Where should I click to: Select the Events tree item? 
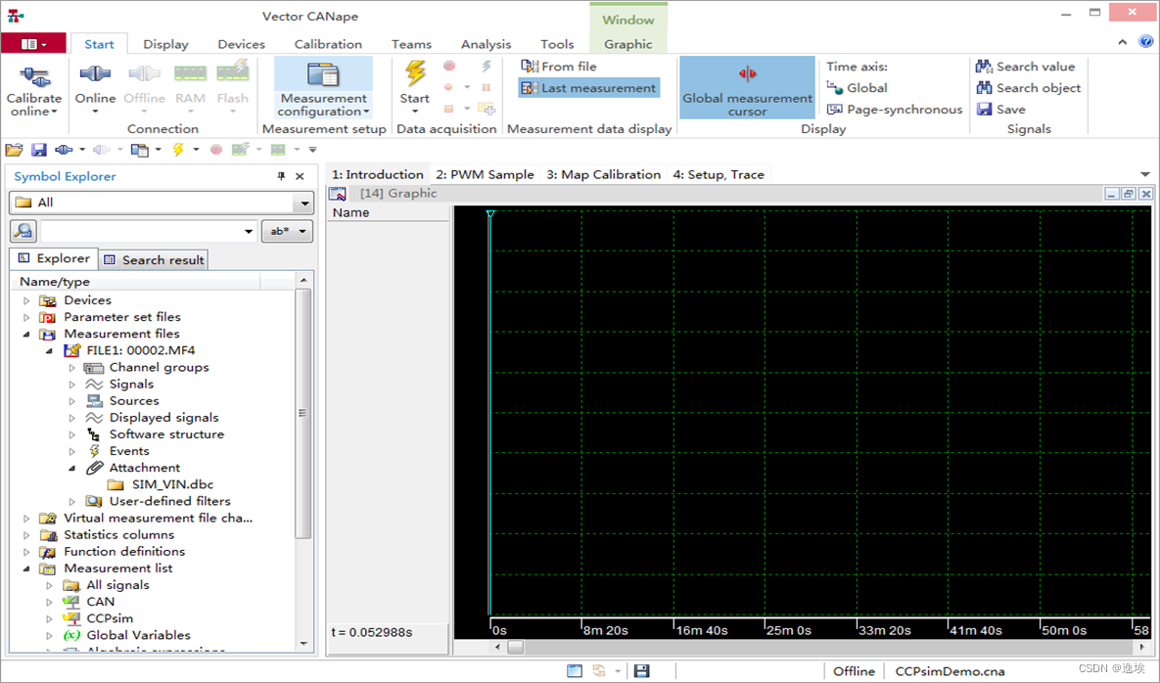tap(128, 451)
